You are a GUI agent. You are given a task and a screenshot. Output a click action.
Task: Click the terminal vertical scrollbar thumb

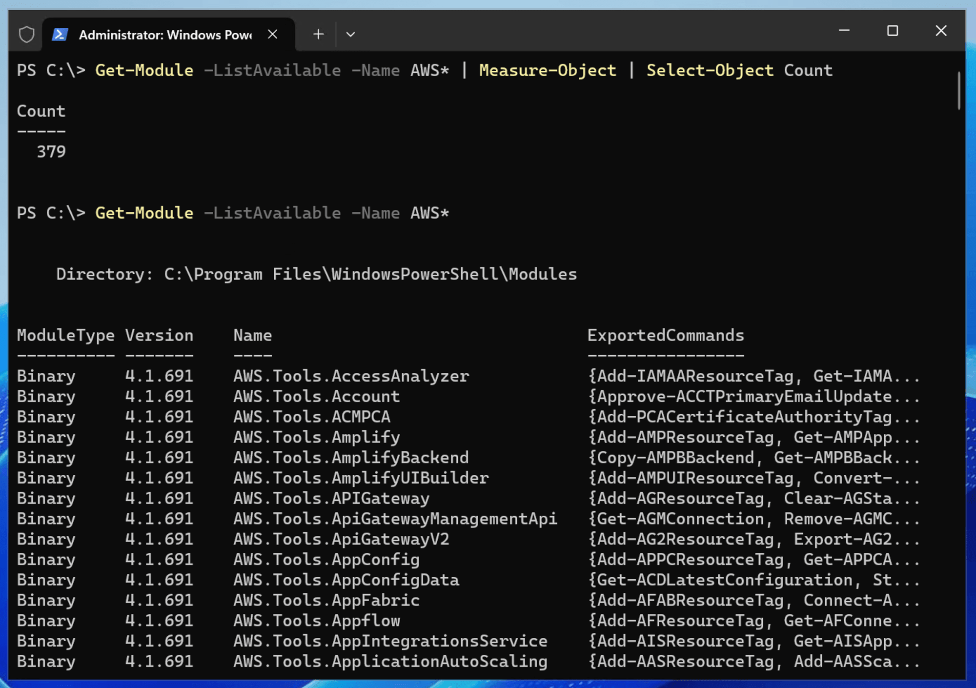point(958,91)
